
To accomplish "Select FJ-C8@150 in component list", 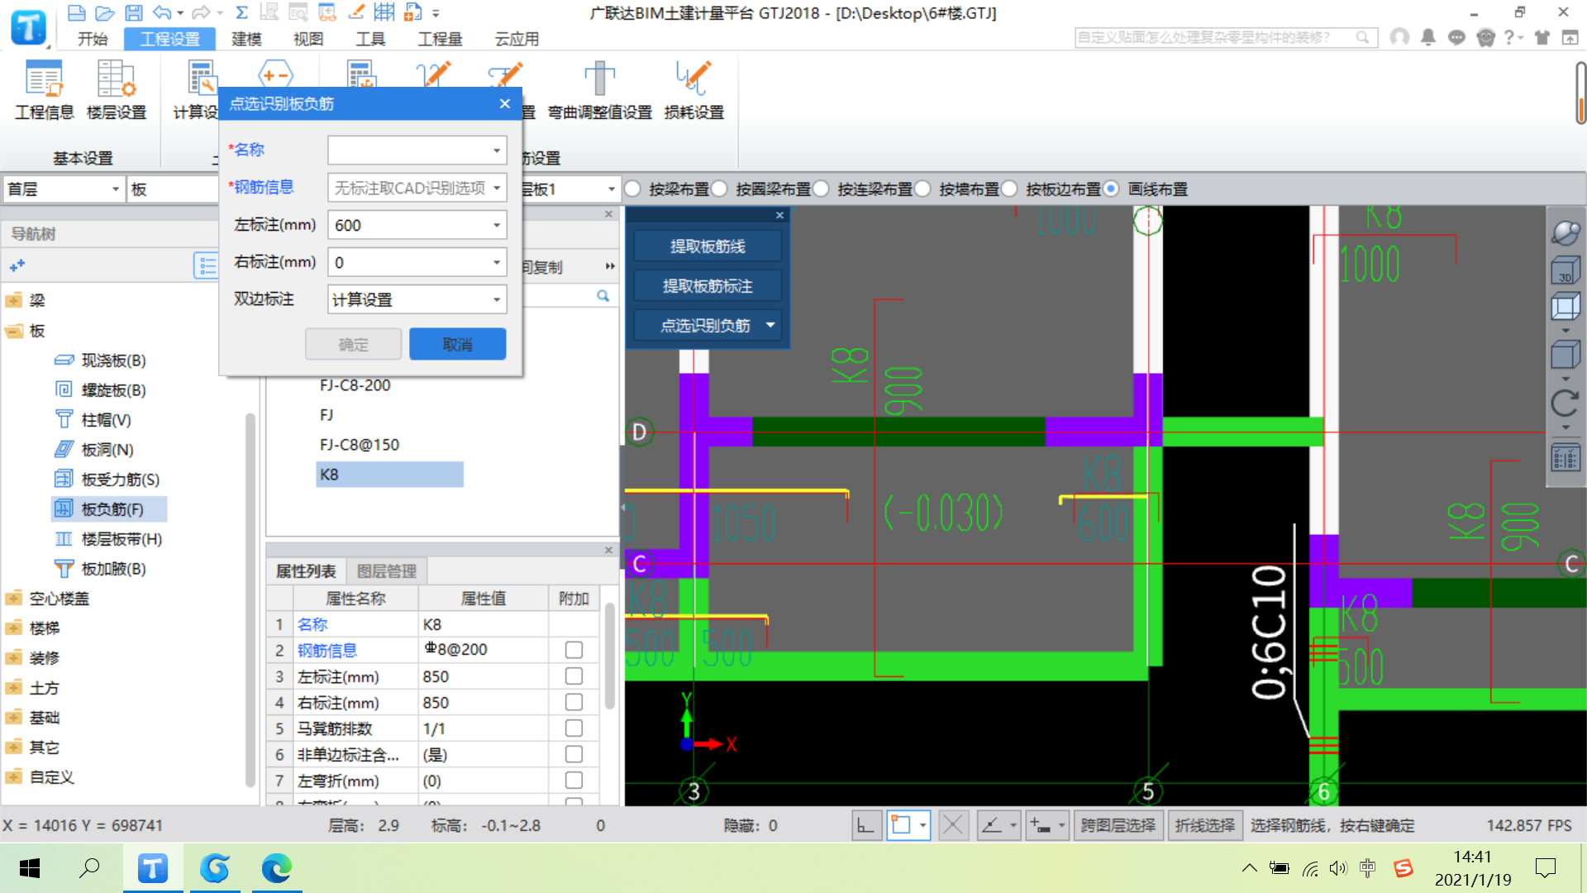I will [360, 445].
